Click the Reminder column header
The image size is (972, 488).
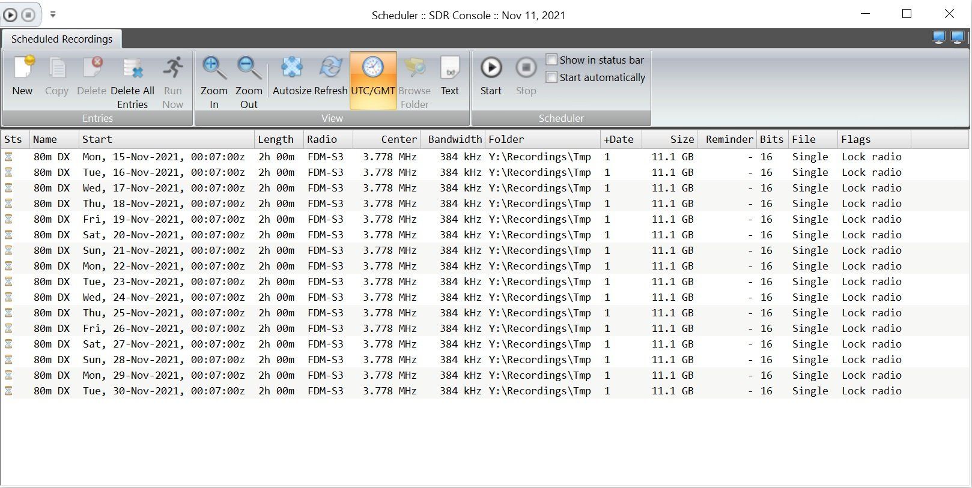point(727,139)
